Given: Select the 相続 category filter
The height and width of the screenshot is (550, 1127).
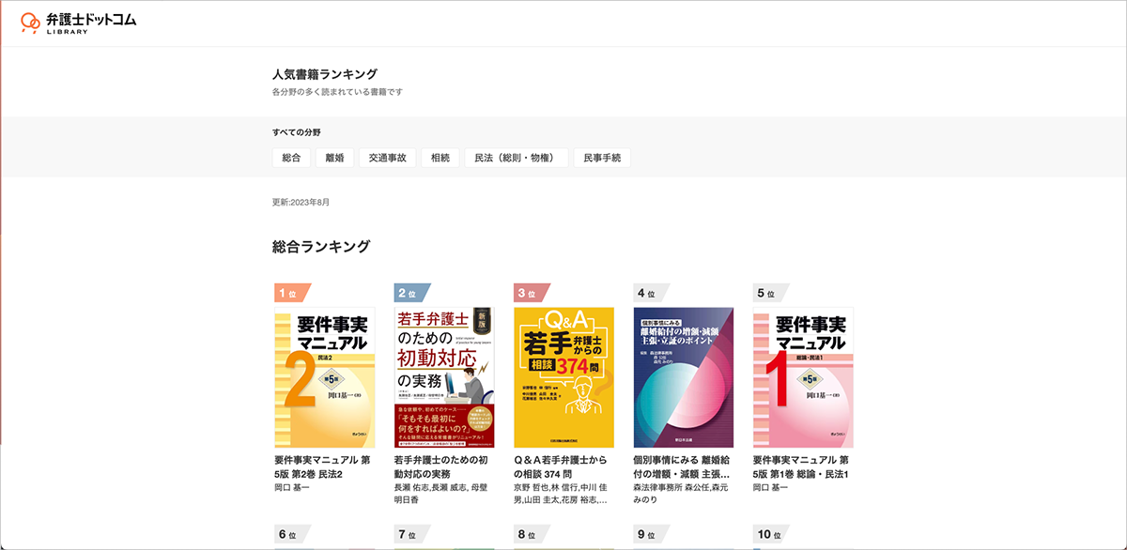Looking at the screenshot, I should pos(440,157).
